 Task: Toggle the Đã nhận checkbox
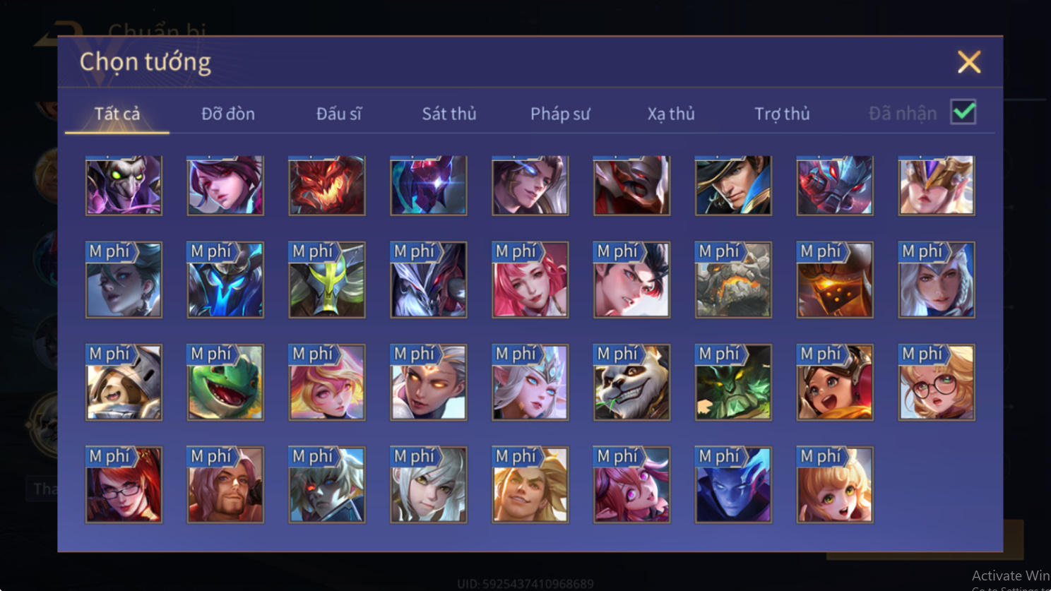coord(963,112)
